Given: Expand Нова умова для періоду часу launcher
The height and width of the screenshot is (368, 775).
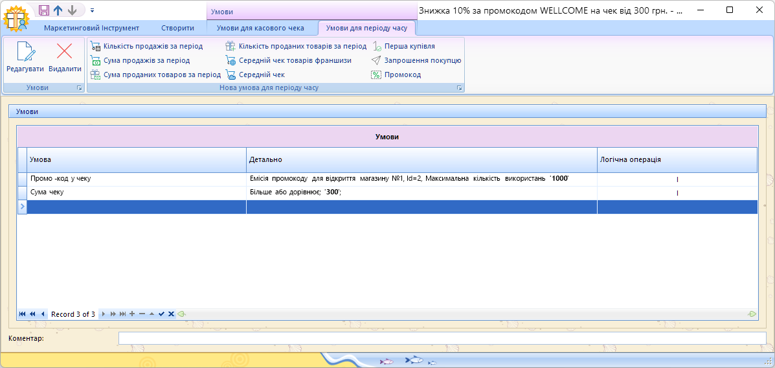Looking at the screenshot, I should pos(459,87).
